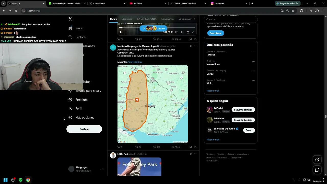Open the floating messages chat button
327x184 pixels.
317,170
